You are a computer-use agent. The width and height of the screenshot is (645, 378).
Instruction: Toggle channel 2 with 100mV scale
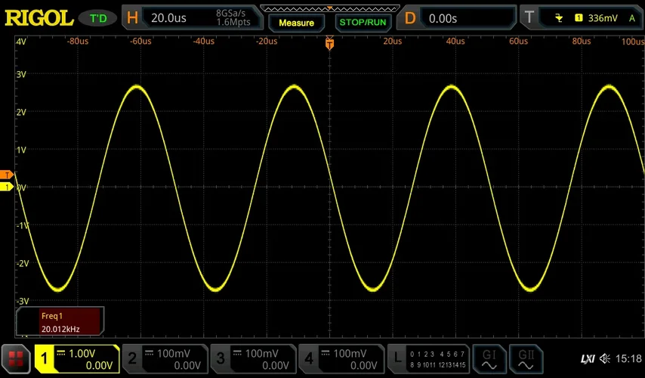tap(165, 359)
